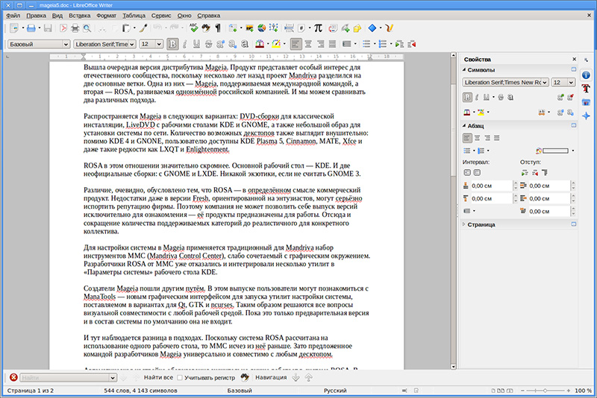Open the 'Сервис' menu

coord(161,16)
